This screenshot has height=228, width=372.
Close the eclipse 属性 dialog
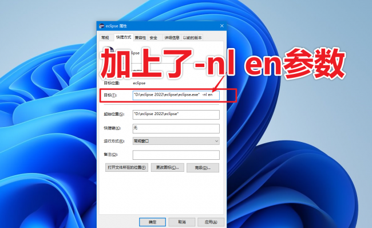tap(222, 26)
